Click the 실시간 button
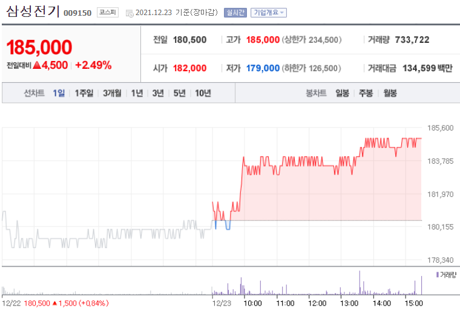Viewport: 460px width, 320px height. point(235,13)
